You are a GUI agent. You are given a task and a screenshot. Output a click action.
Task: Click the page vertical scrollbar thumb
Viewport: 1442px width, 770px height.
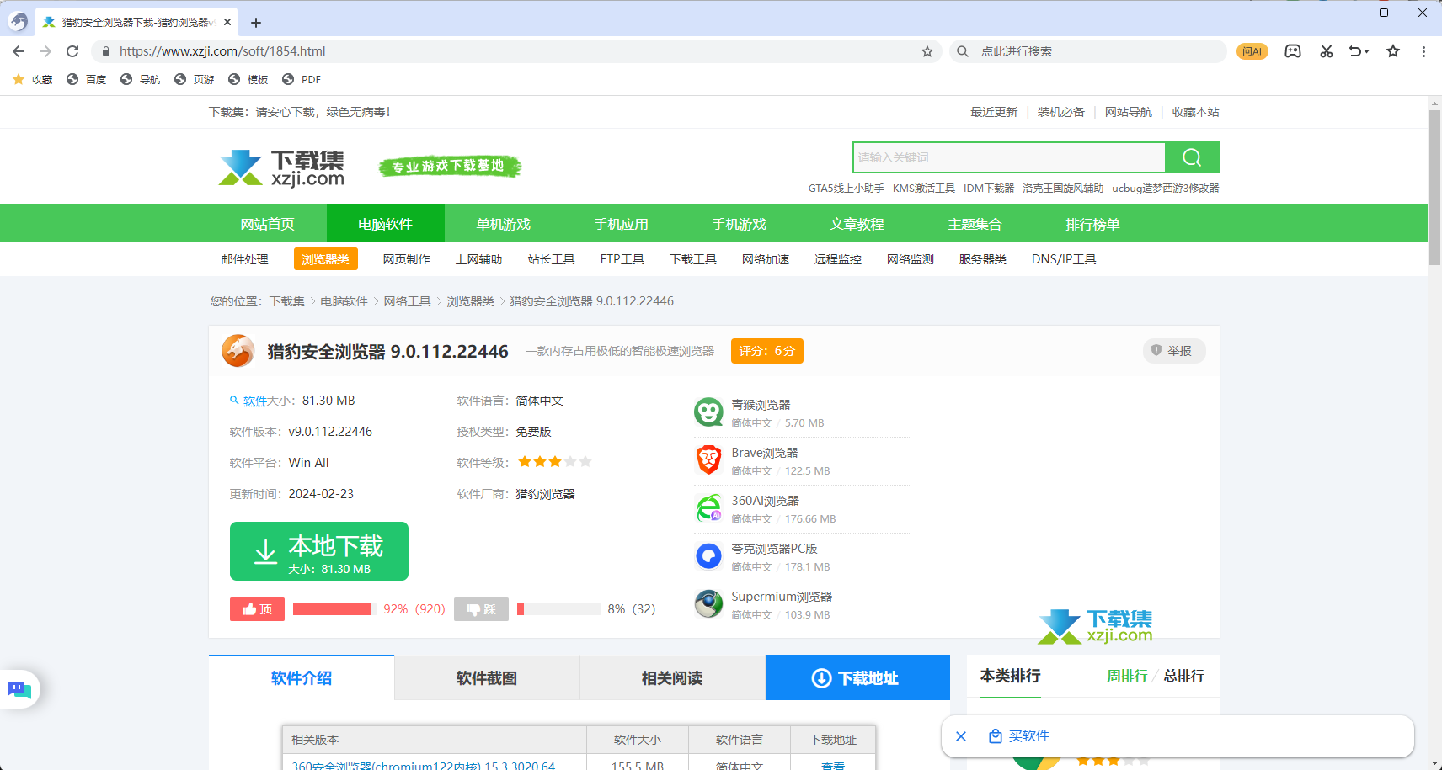(1434, 187)
